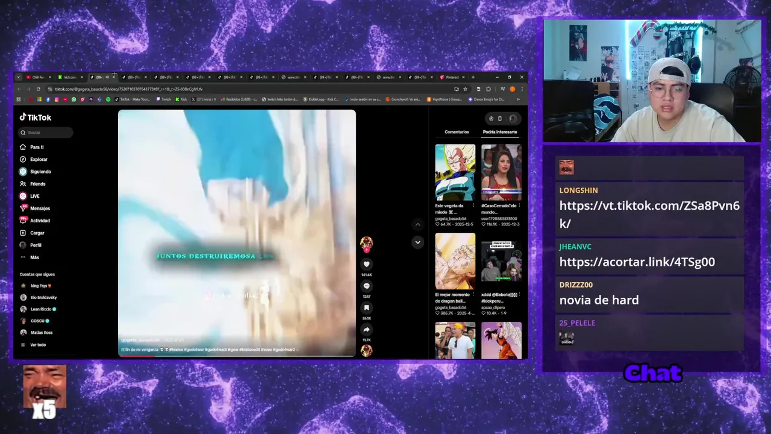
Task: Click the video progress bar
Action: coord(237,356)
